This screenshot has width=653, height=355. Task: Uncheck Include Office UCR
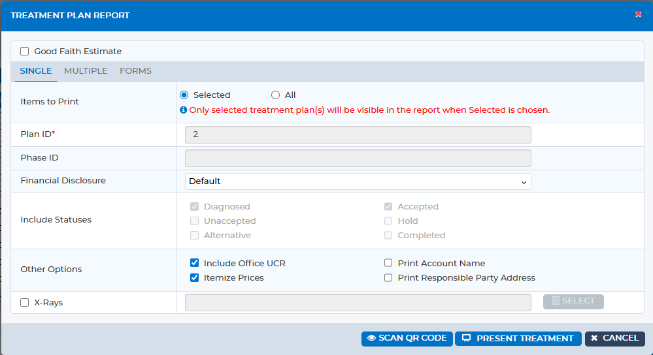click(195, 263)
